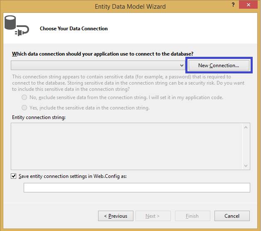
Task: Open the data connection dropdown arrow
Action: pyautogui.click(x=182, y=66)
